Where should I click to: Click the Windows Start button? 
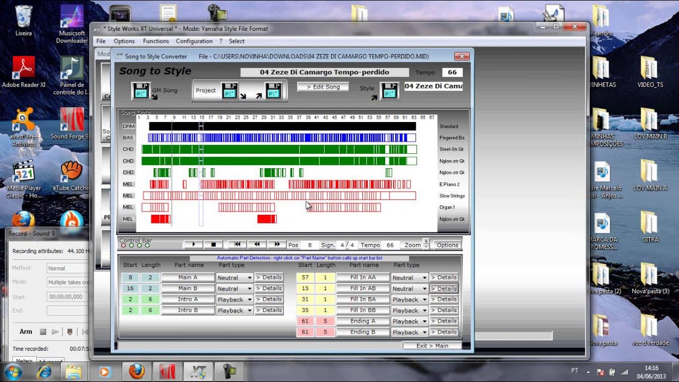tap(13, 371)
